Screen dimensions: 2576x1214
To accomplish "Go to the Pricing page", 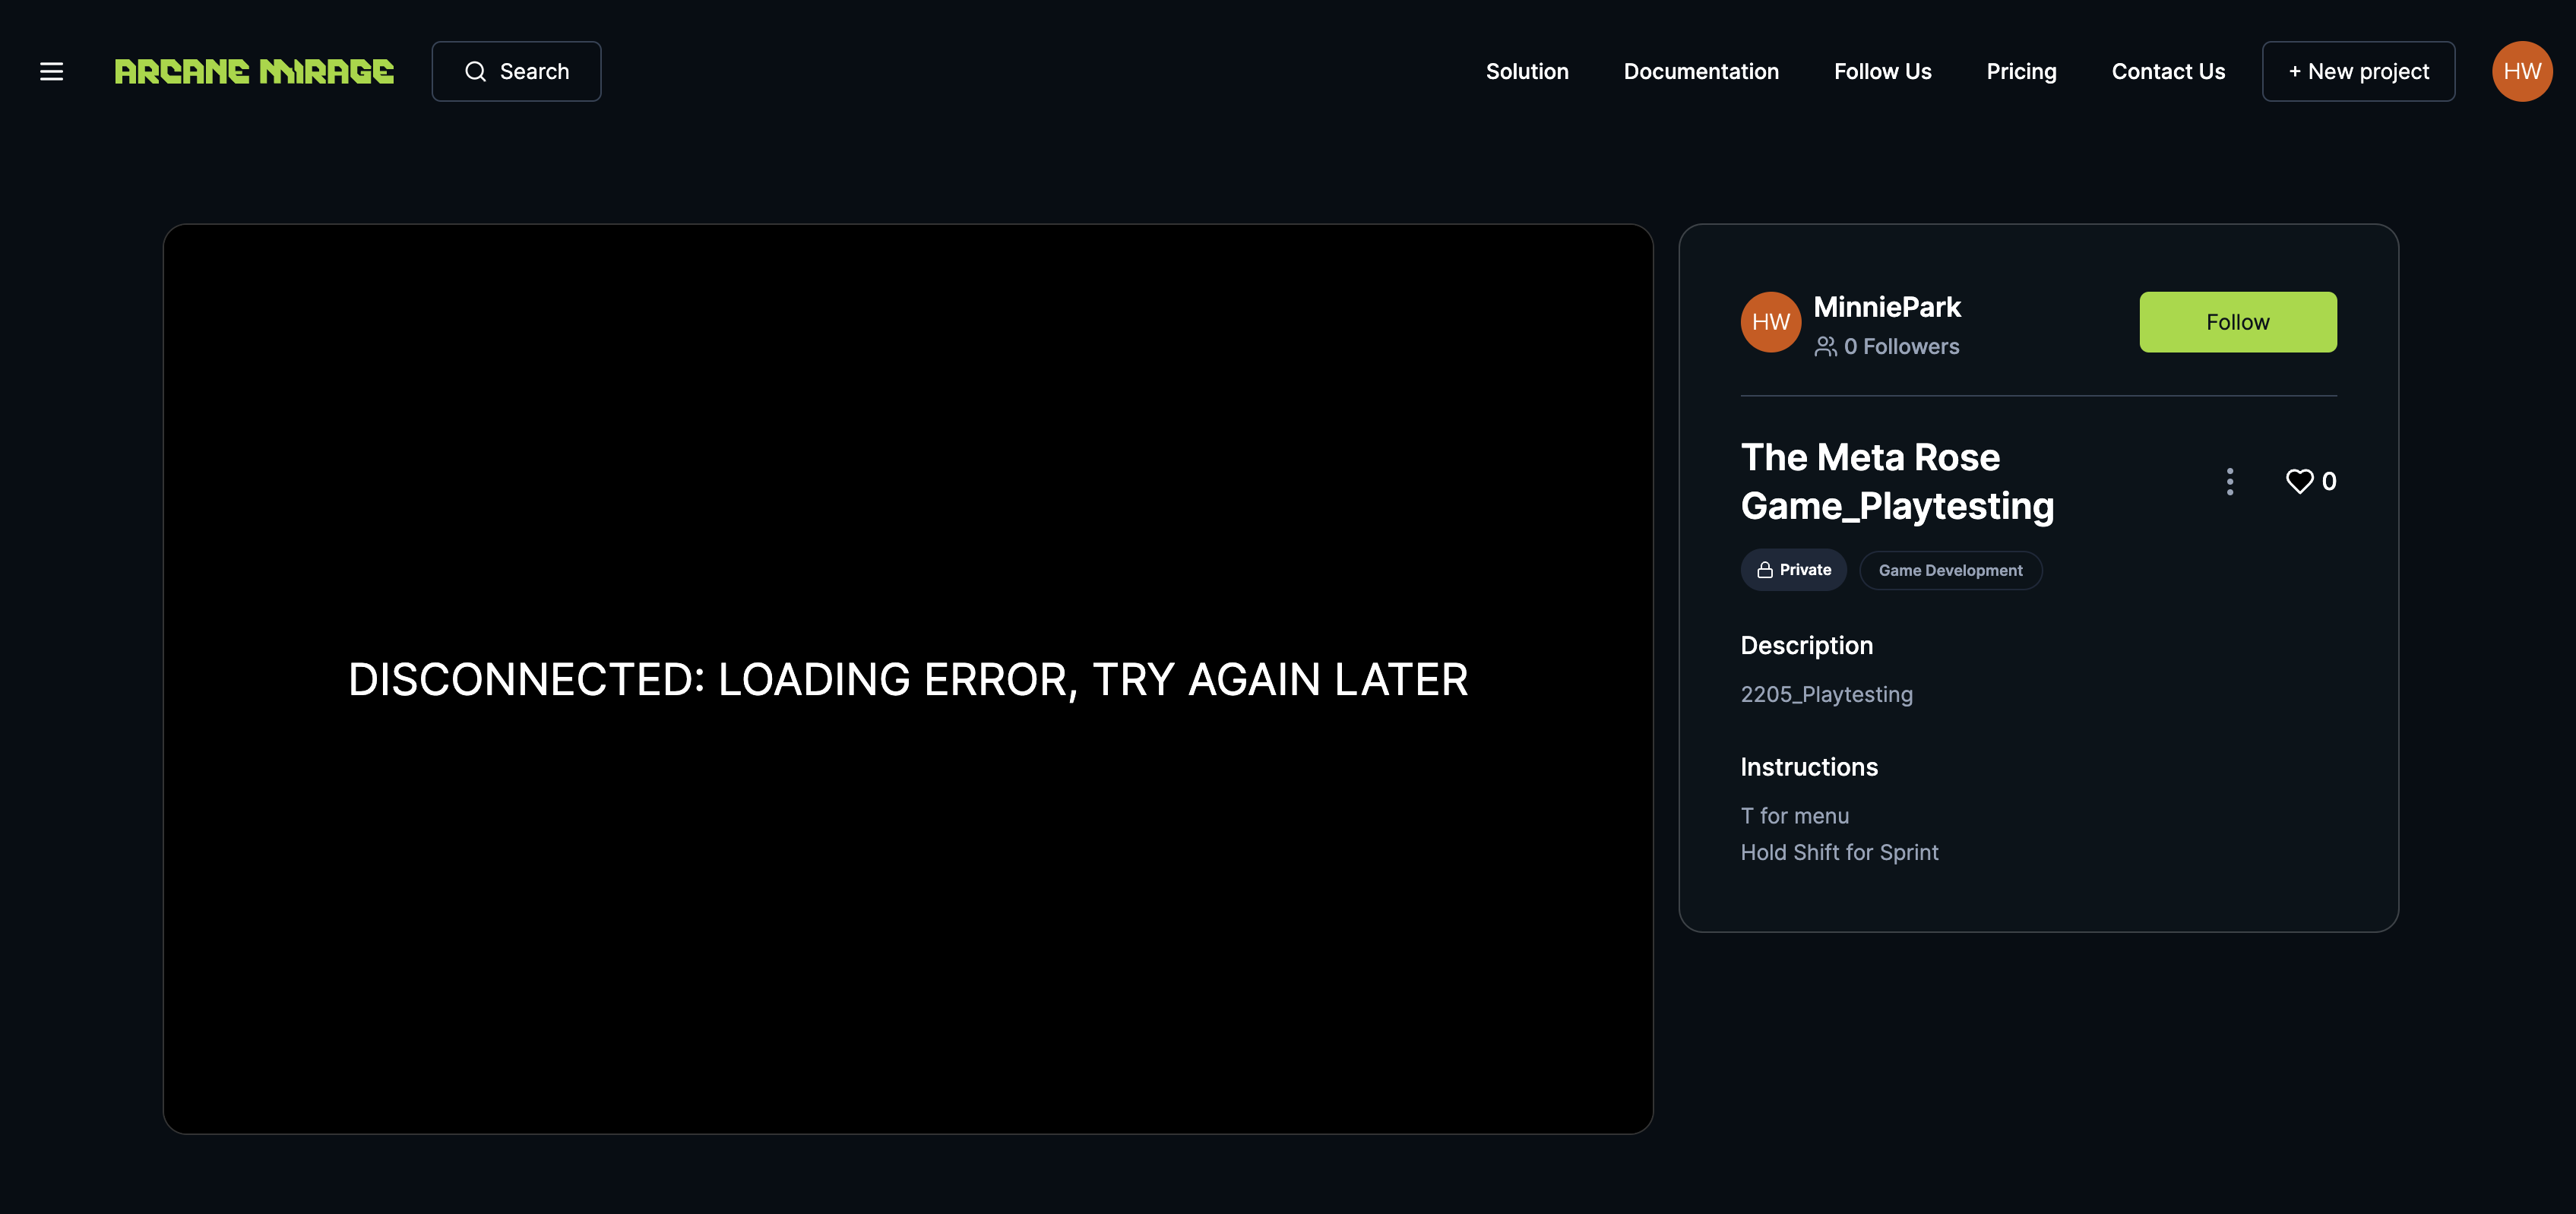I will [2021, 71].
